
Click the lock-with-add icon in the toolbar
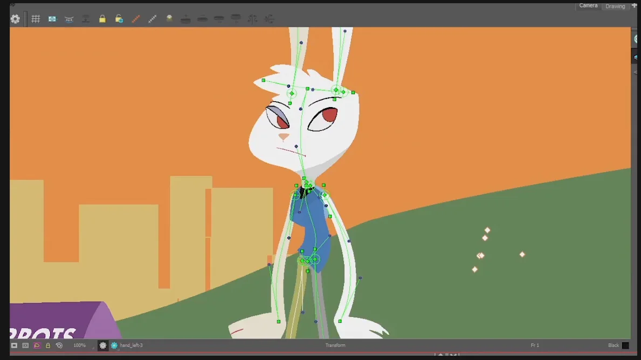[119, 19]
